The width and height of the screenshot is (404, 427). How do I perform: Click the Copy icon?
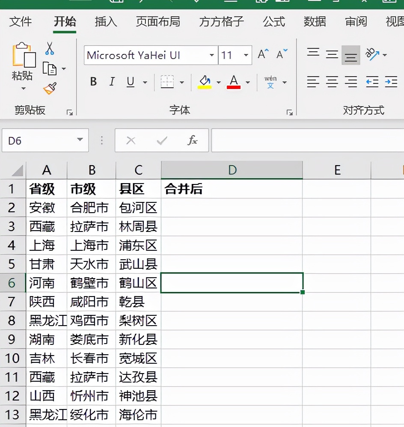(50, 68)
